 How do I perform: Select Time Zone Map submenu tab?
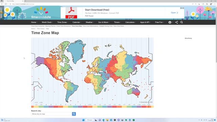pos(77,26)
